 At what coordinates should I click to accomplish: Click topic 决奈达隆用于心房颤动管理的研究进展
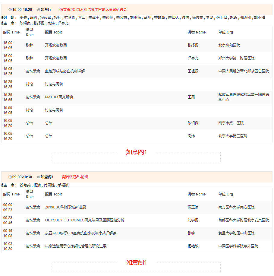point(76,246)
